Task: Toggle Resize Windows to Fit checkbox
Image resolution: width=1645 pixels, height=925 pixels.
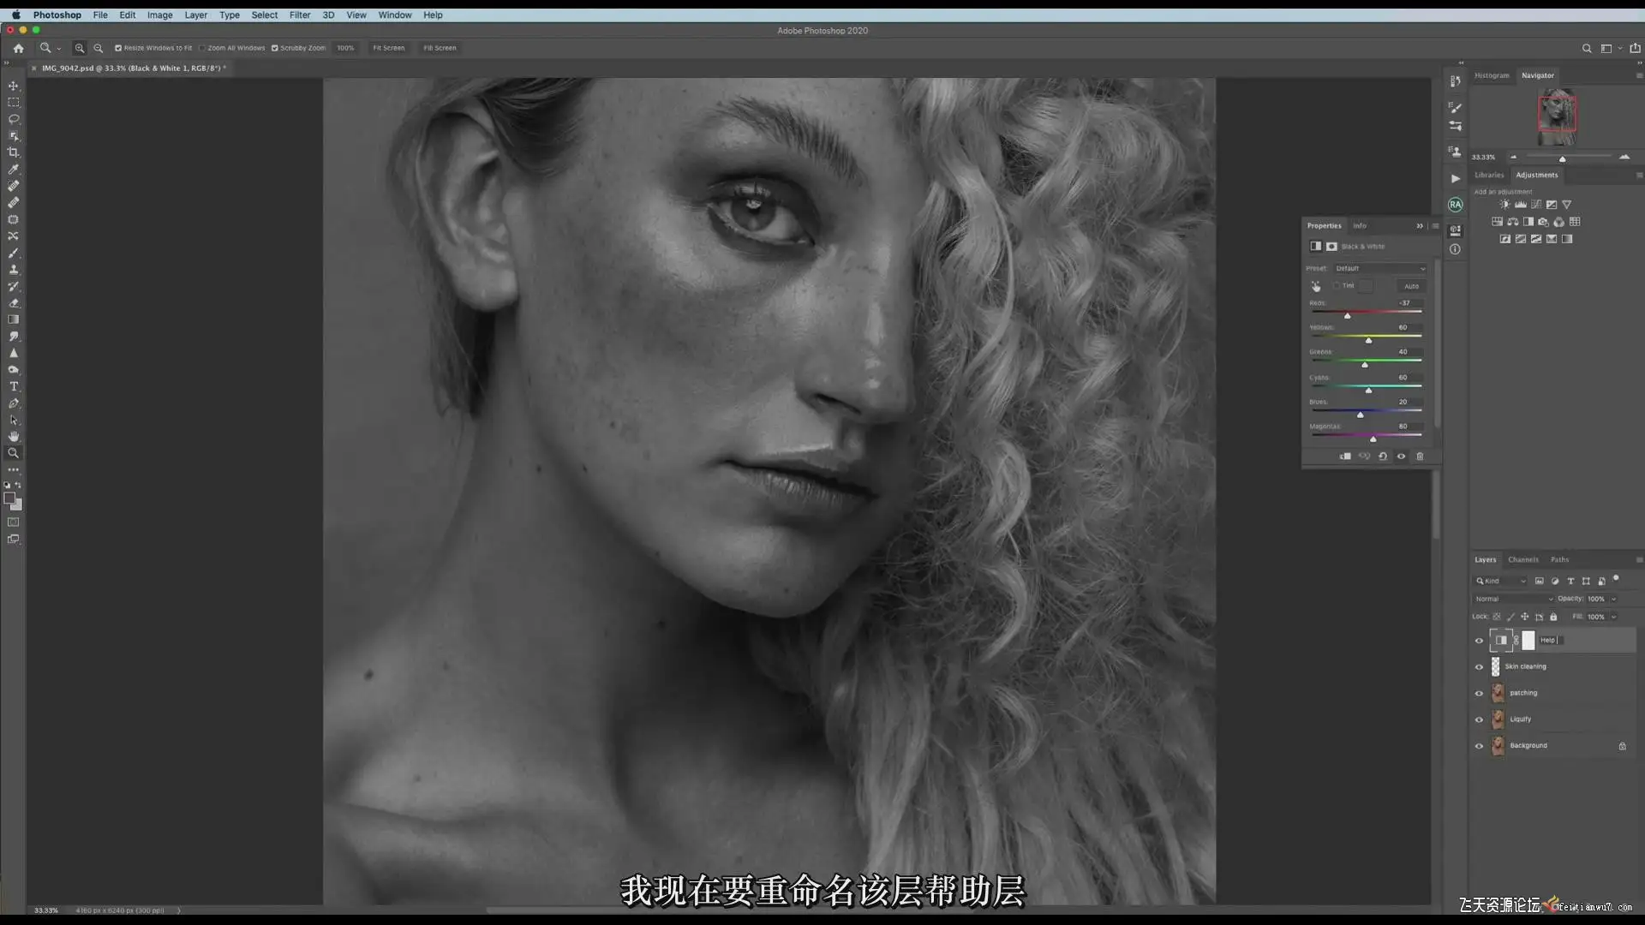Action: pyautogui.click(x=118, y=48)
